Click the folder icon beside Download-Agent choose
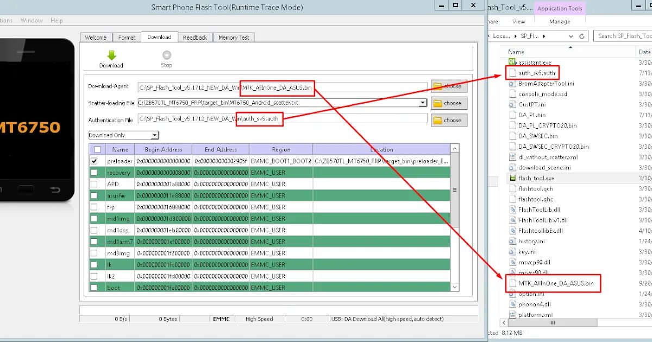Screen dimensions: 652x342 point(437,86)
